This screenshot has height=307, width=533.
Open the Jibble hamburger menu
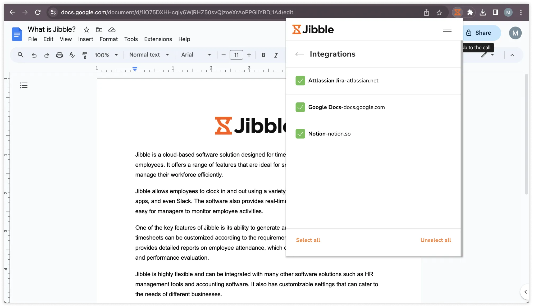[447, 29]
